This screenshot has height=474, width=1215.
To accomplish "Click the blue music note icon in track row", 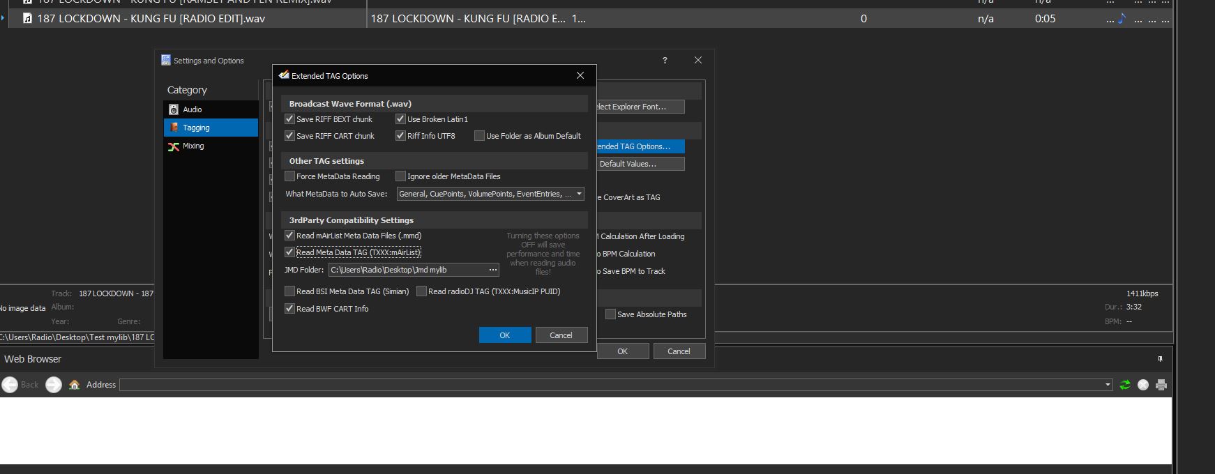I will pyautogui.click(x=1122, y=19).
